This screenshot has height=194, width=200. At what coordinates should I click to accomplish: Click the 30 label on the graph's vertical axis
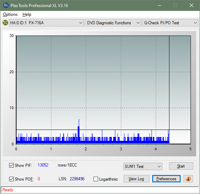click(12, 36)
